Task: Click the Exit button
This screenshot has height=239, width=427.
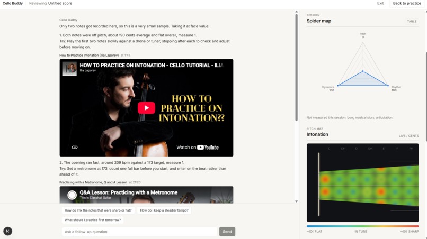Action: [x=380, y=3]
